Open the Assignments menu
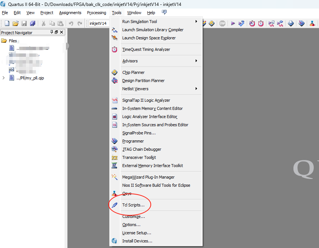Image resolution: width=319 pixels, height=248 pixels. pyautogui.click(x=70, y=13)
